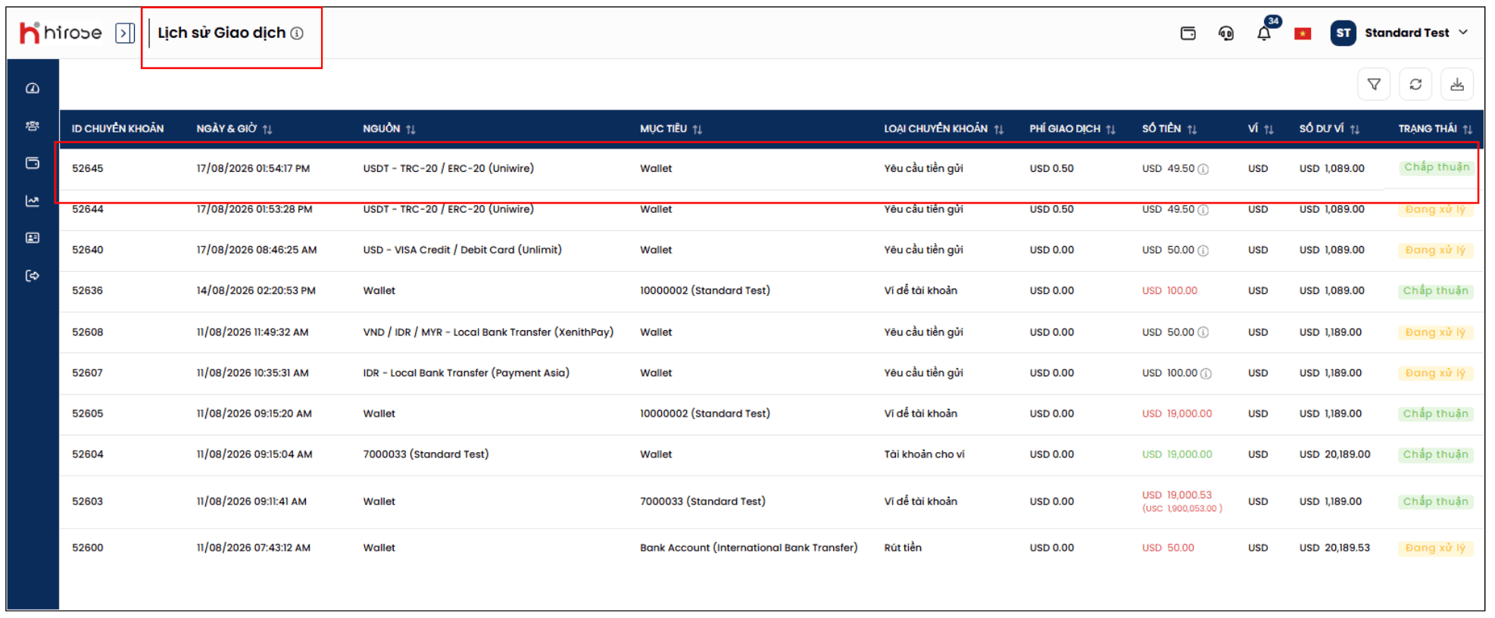Screen dimensions: 1495x618
Task: Click the refresh icon above table
Action: (1415, 85)
